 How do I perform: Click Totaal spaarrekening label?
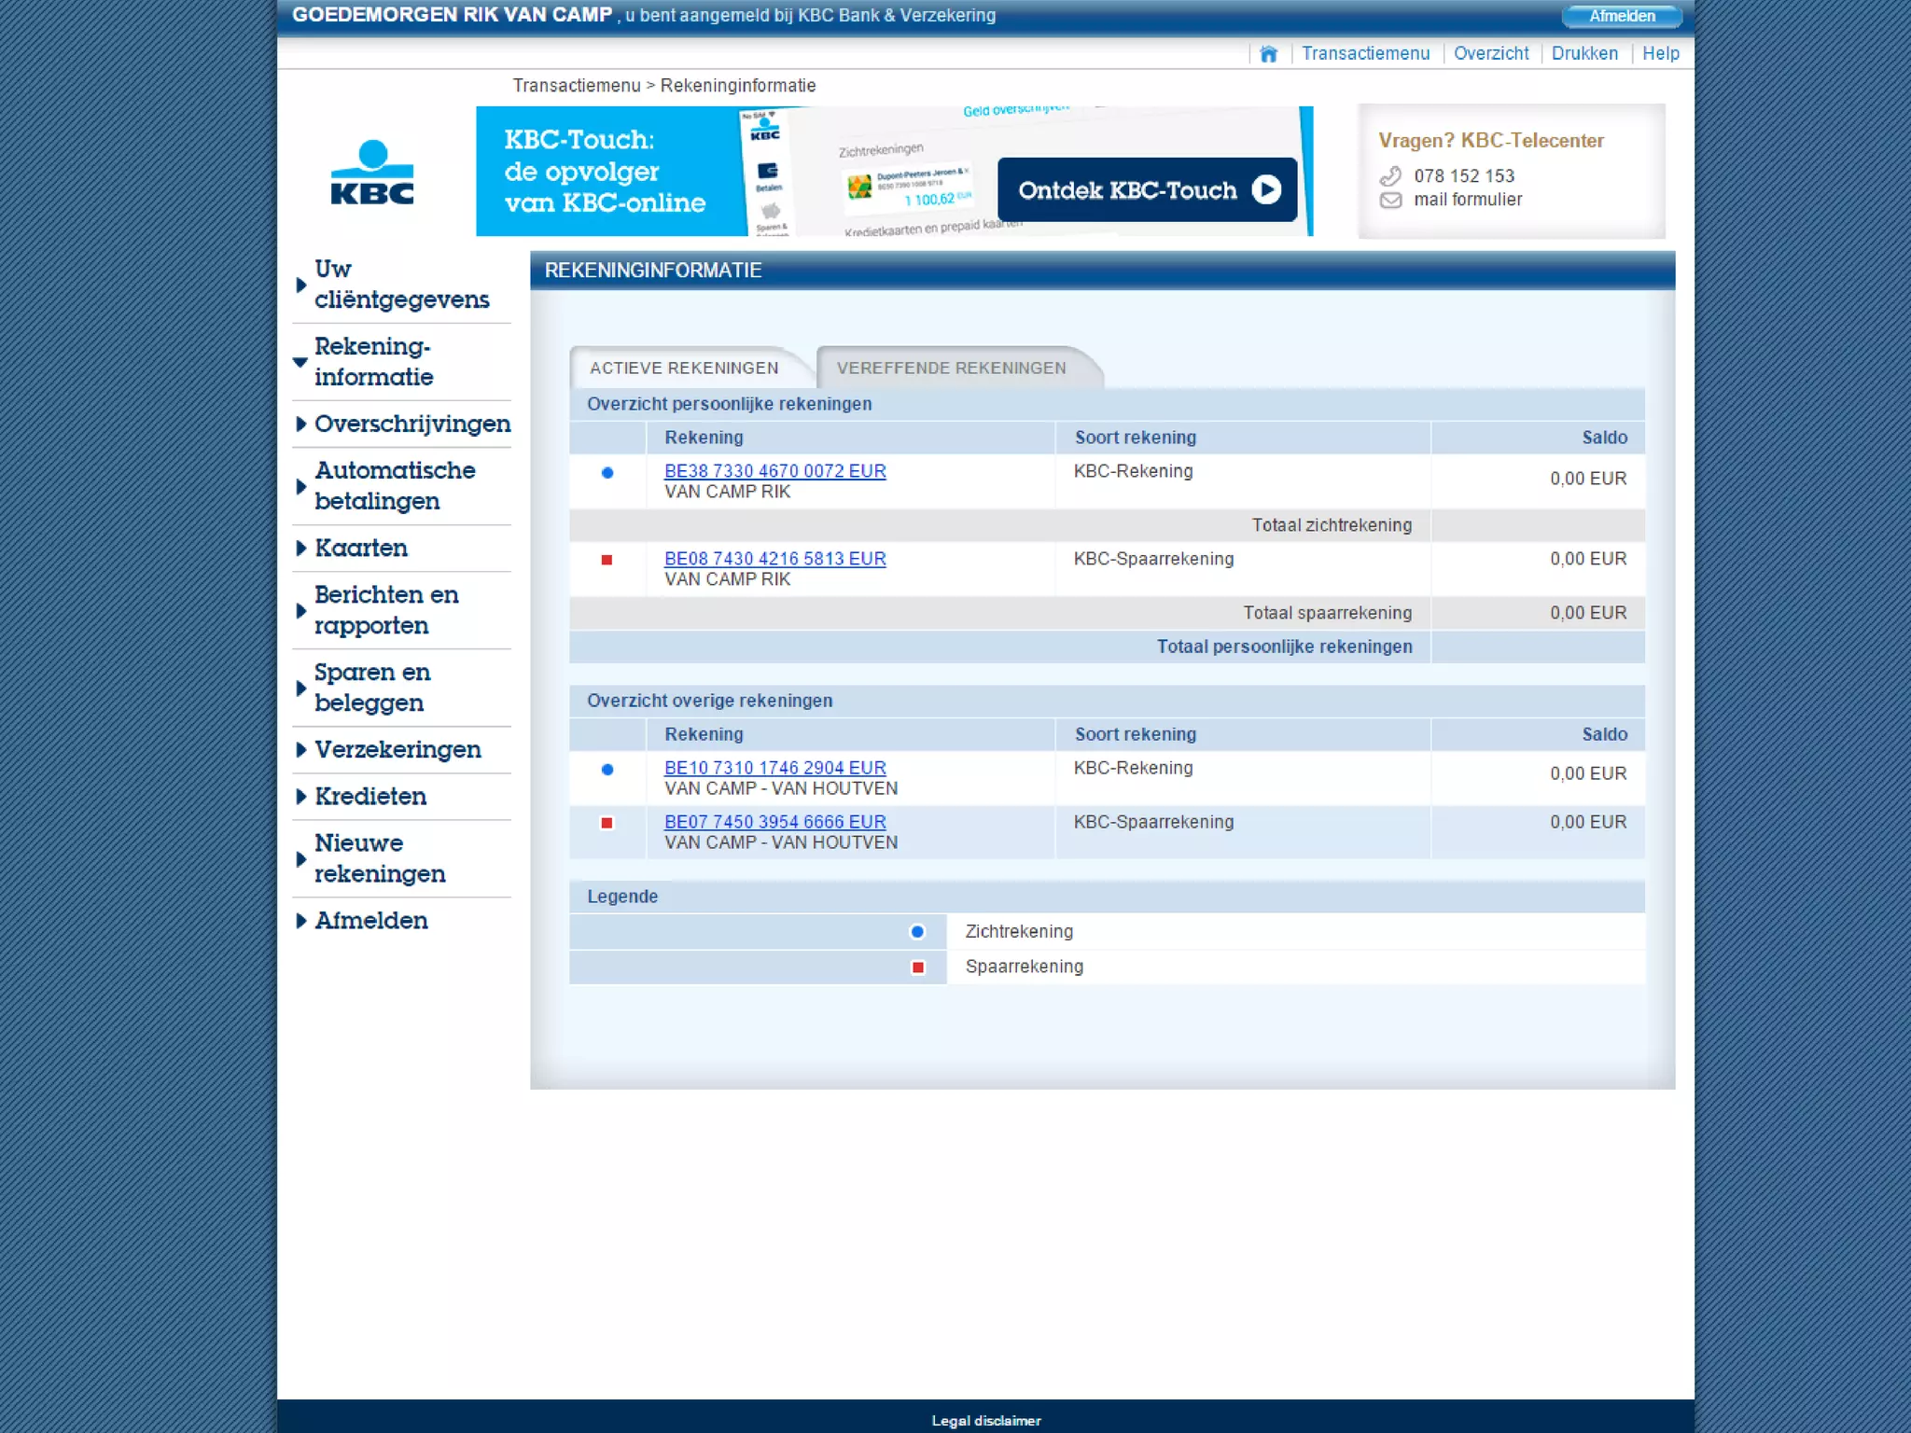click(x=1327, y=613)
